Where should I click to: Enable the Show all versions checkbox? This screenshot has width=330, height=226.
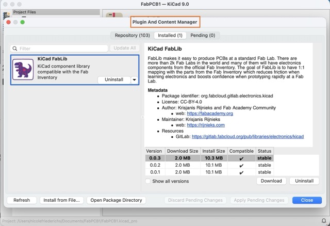tap(148, 181)
